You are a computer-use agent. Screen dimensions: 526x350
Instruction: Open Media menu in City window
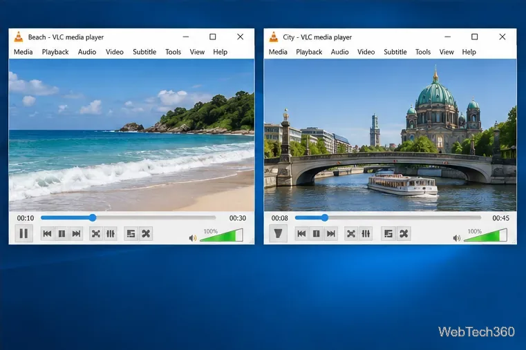tap(278, 52)
